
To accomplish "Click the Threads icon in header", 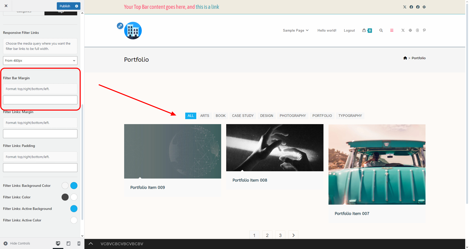I will click(417, 30).
